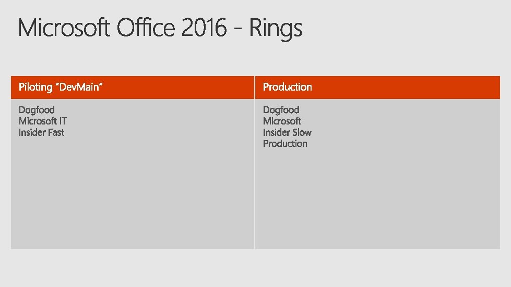Screen dimensions: 511x287
Task: Click the Insider Slow entry
Action: (287, 133)
